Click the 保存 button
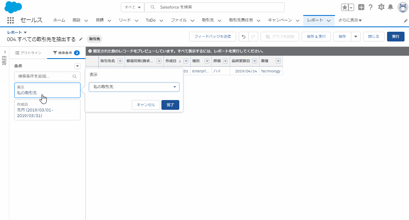 pos(342,37)
